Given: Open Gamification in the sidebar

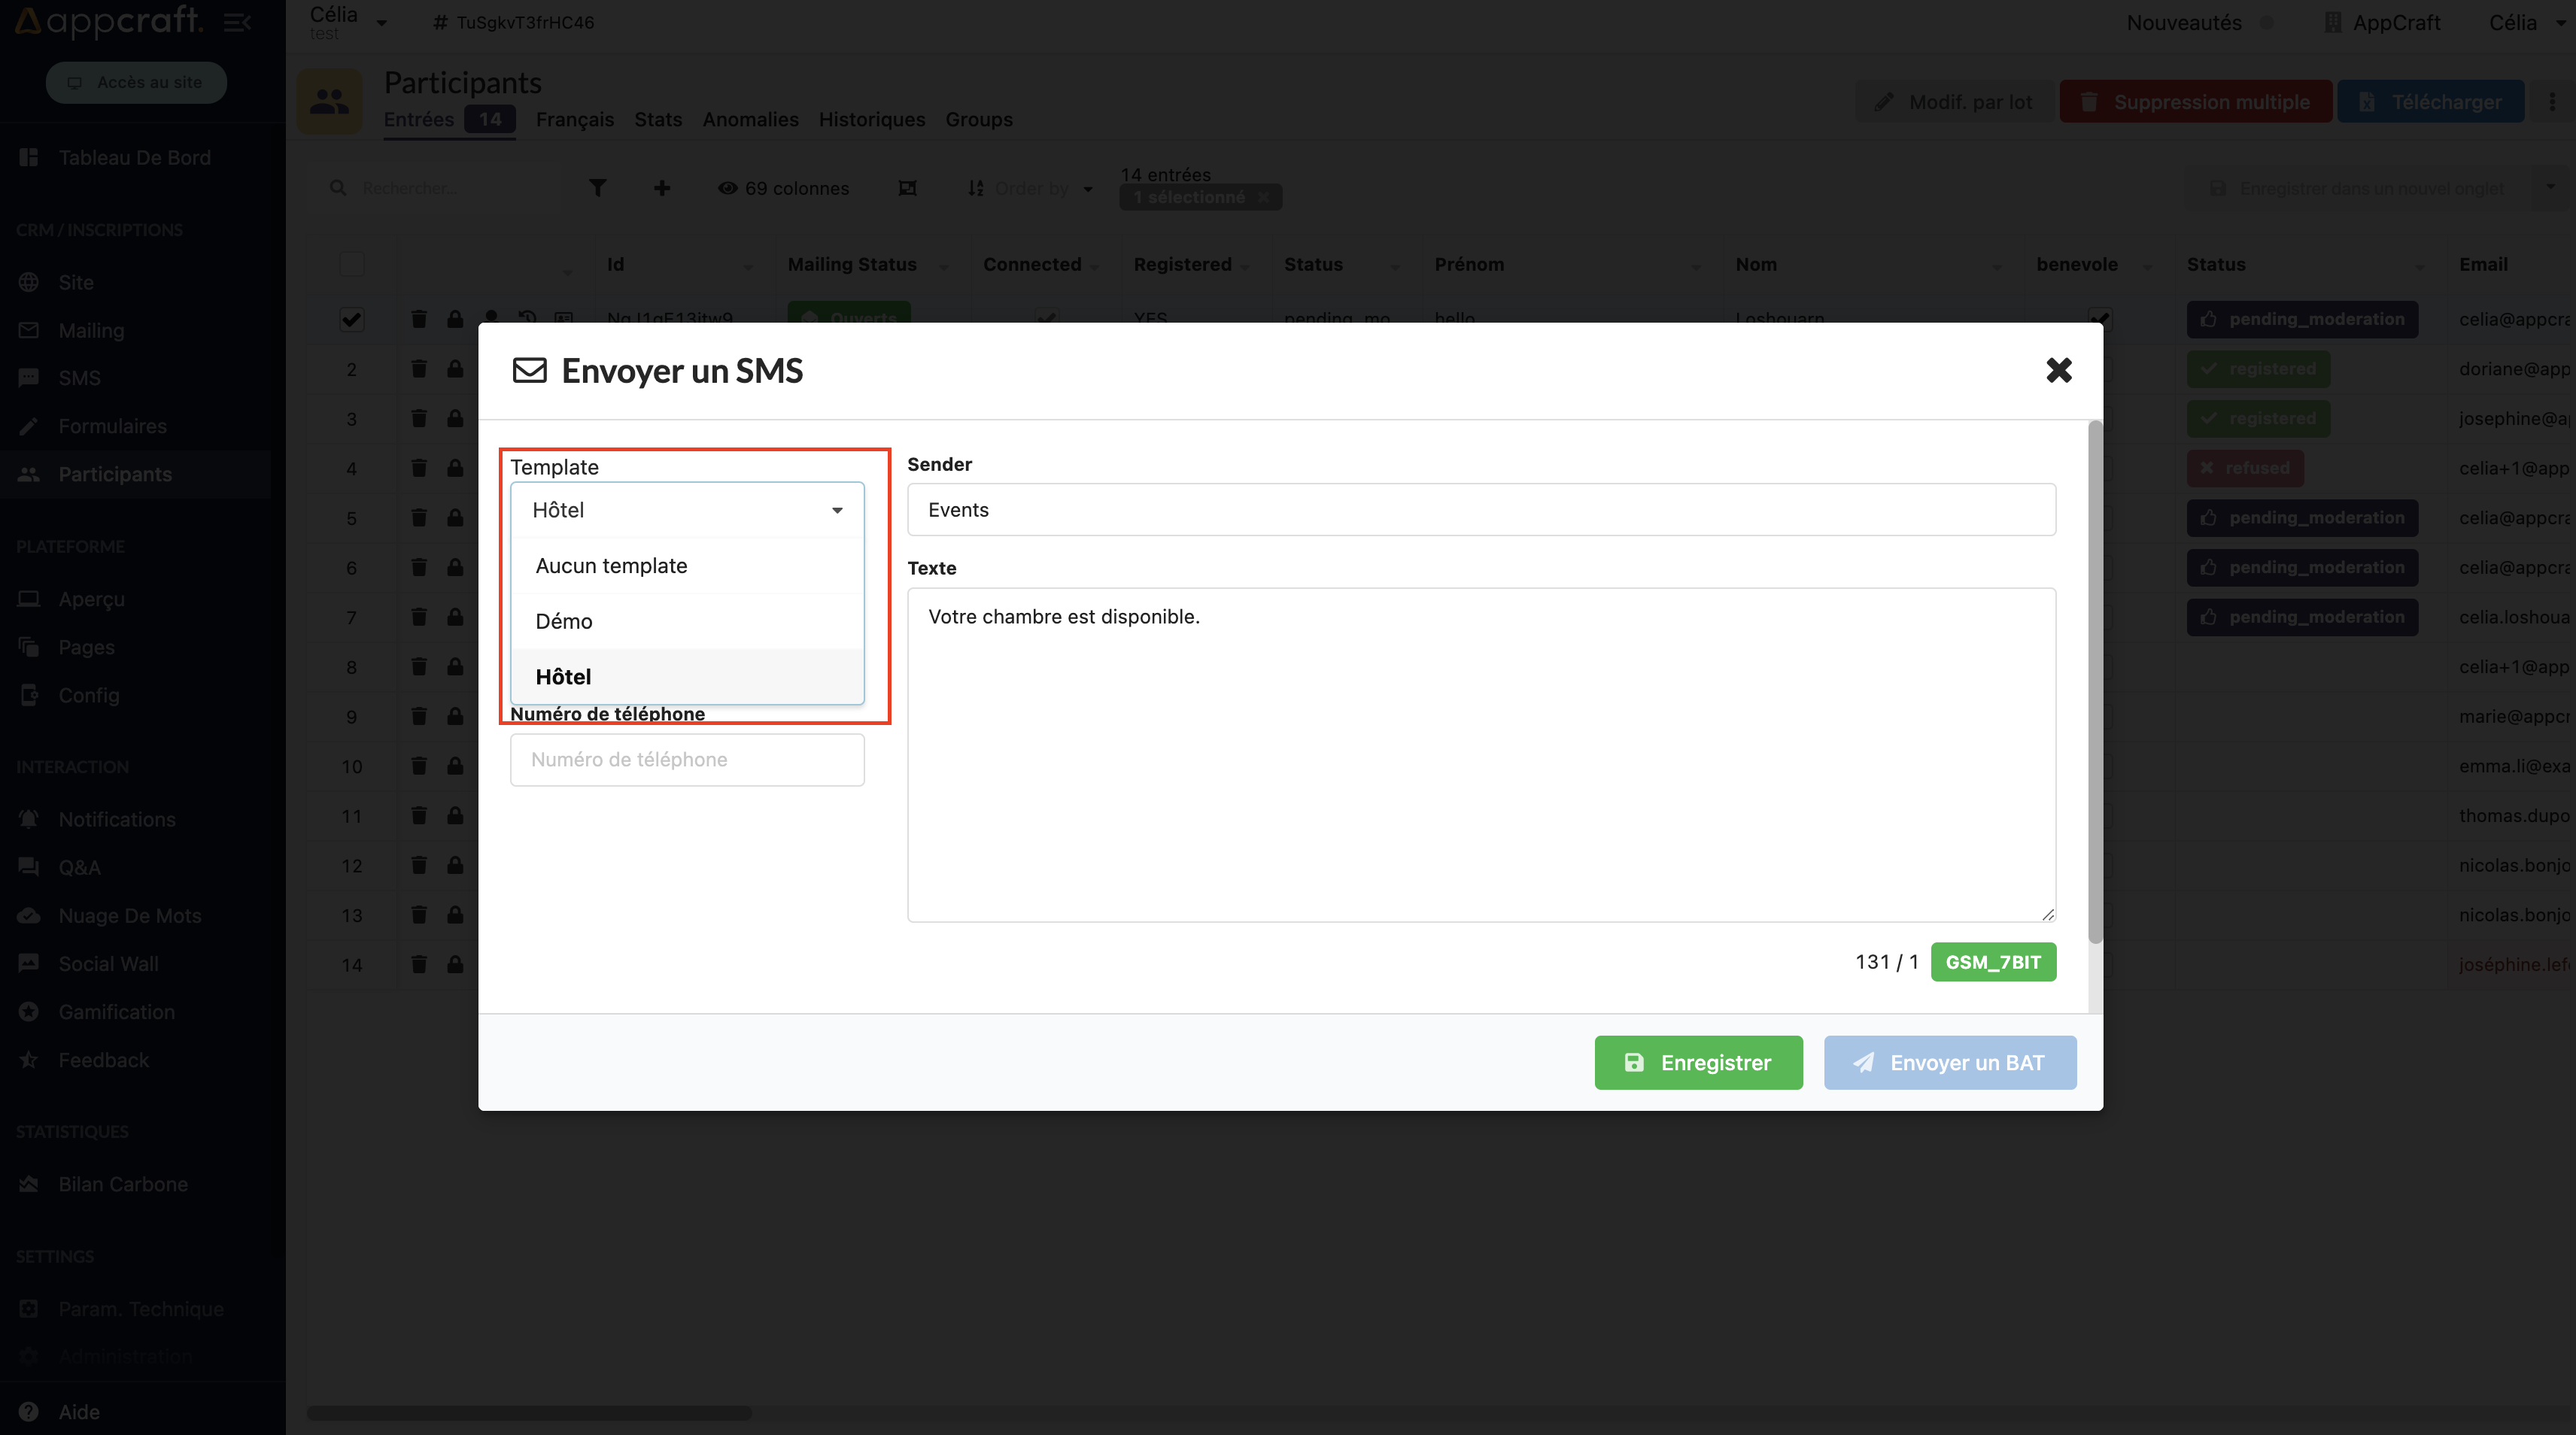Looking at the screenshot, I should point(116,1011).
